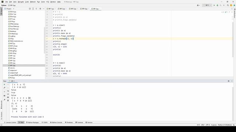This screenshot has width=236, height=132.
Task: Close the NP-5 run tab
Action: 16,81
